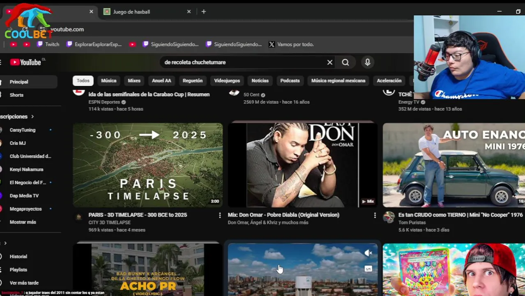
Task: Select the Podcasts filter chip
Action: [x=290, y=81]
